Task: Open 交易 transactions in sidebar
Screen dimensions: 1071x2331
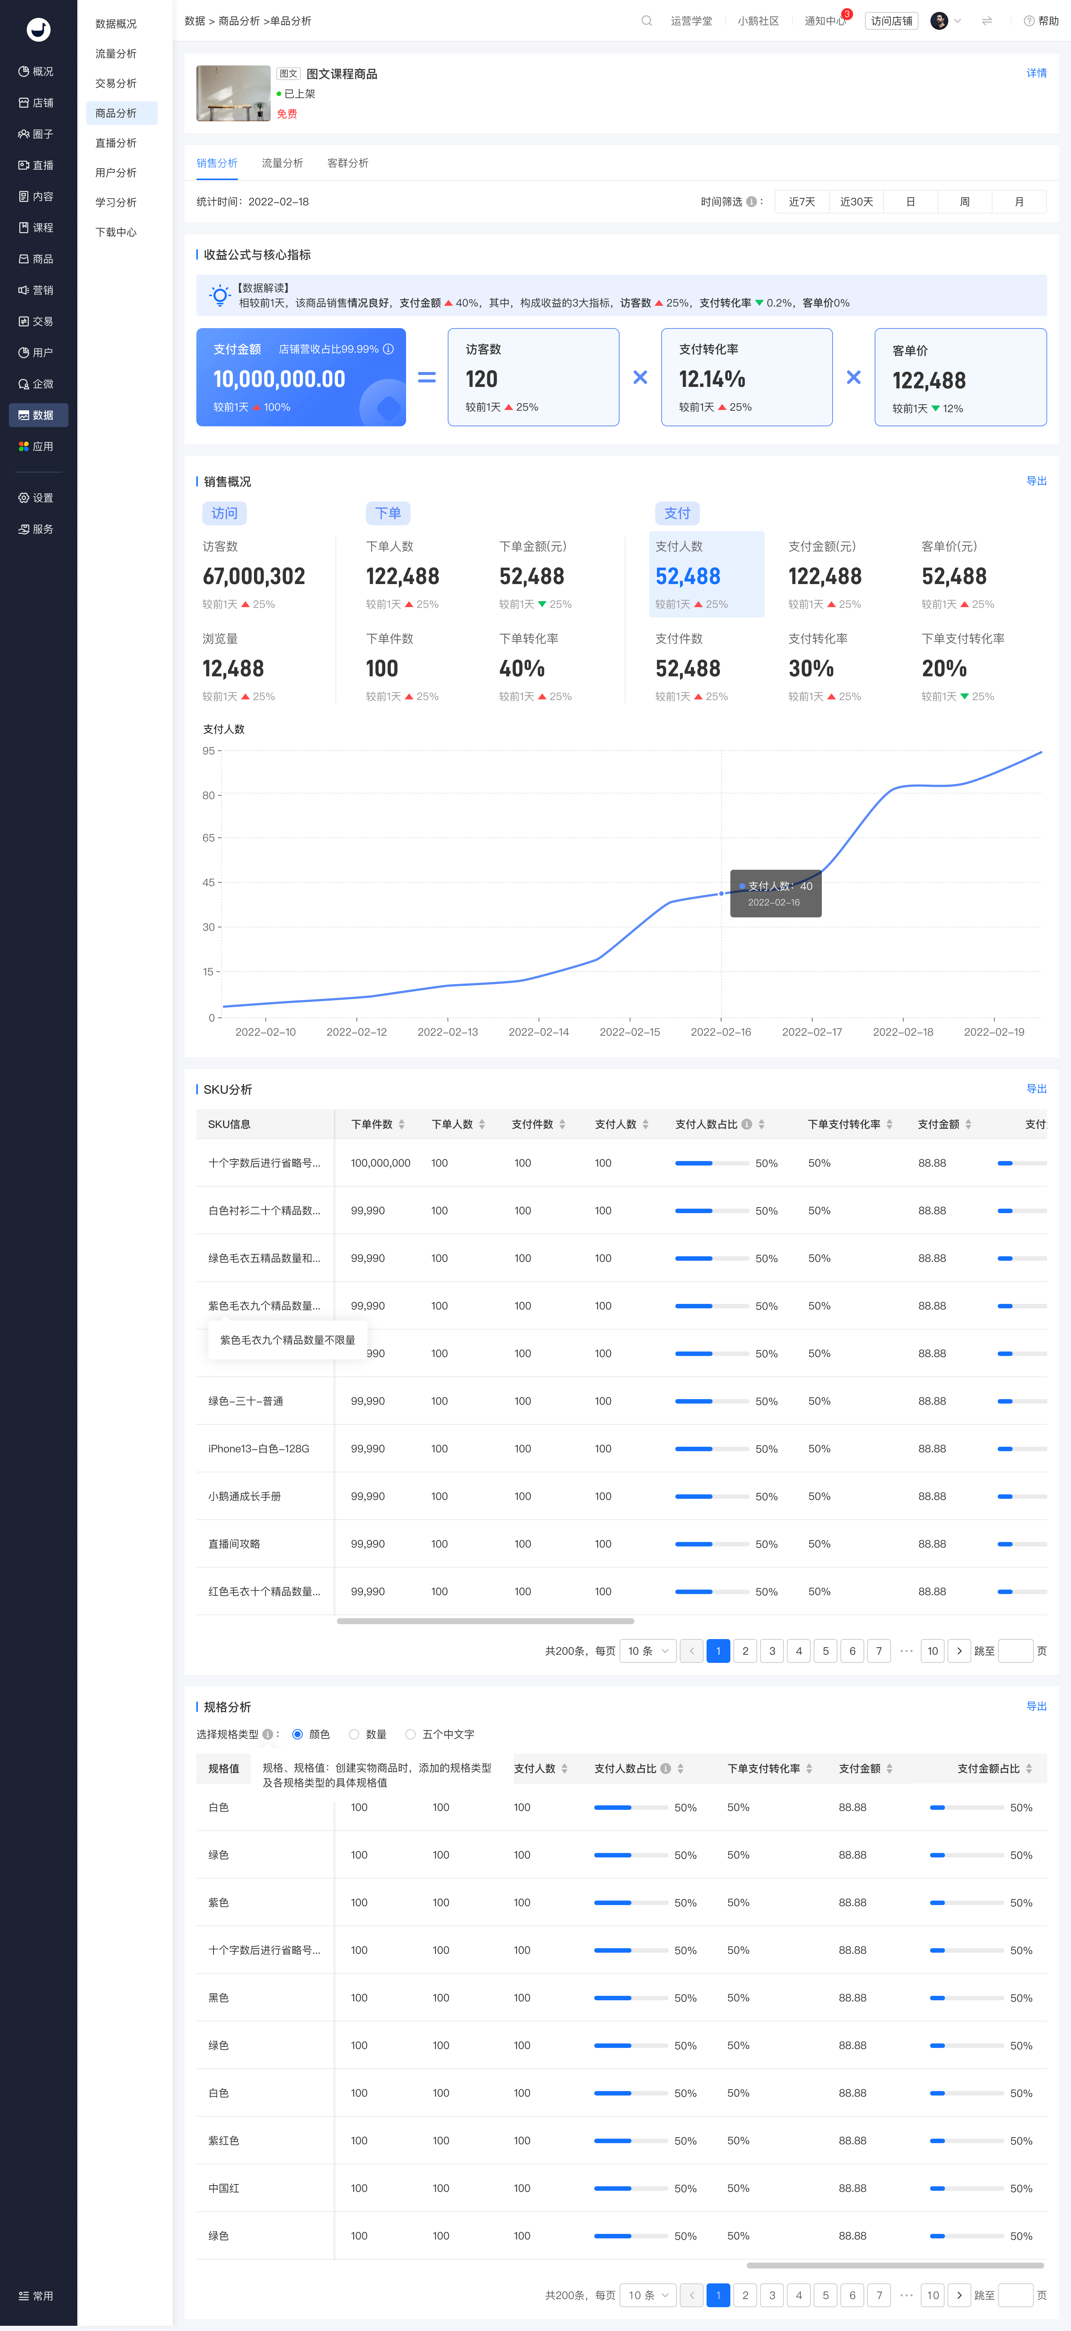Action: [x=36, y=321]
